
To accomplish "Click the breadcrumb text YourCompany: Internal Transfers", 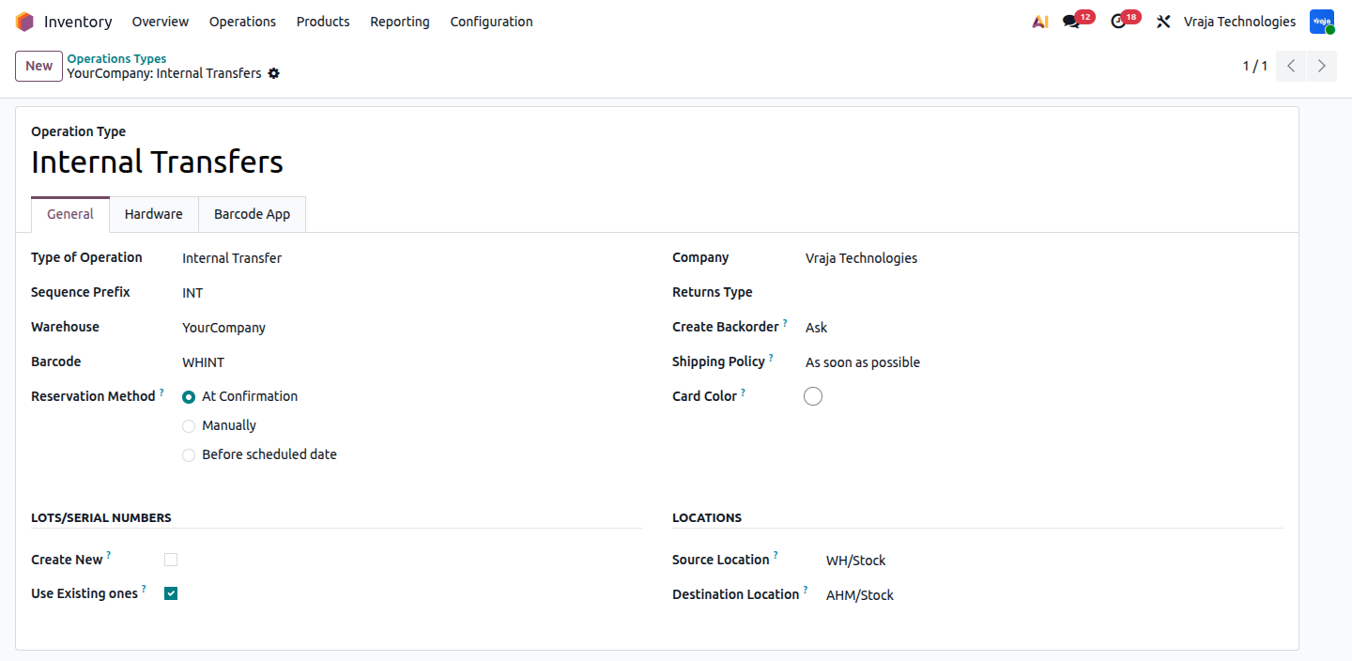I will click(x=164, y=73).
